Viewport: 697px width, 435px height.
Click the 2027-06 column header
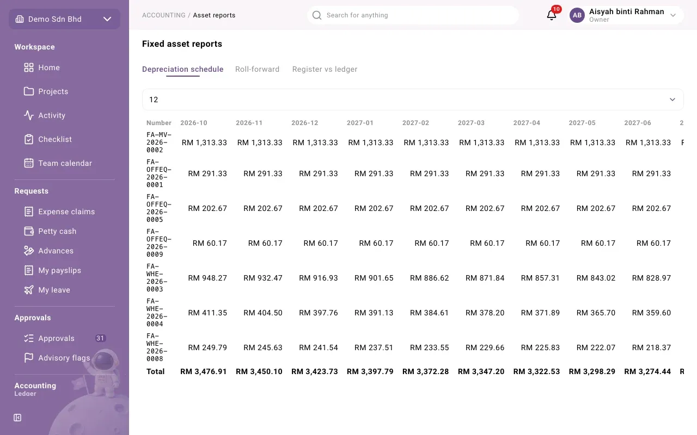pyautogui.click(x=638, y=123)
